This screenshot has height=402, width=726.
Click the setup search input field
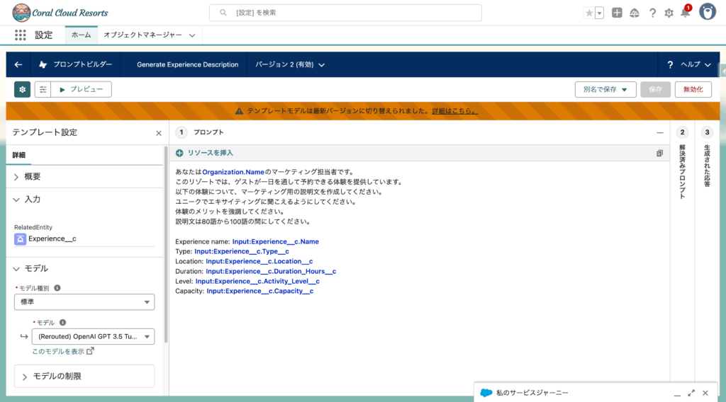(x=345, y=13)
